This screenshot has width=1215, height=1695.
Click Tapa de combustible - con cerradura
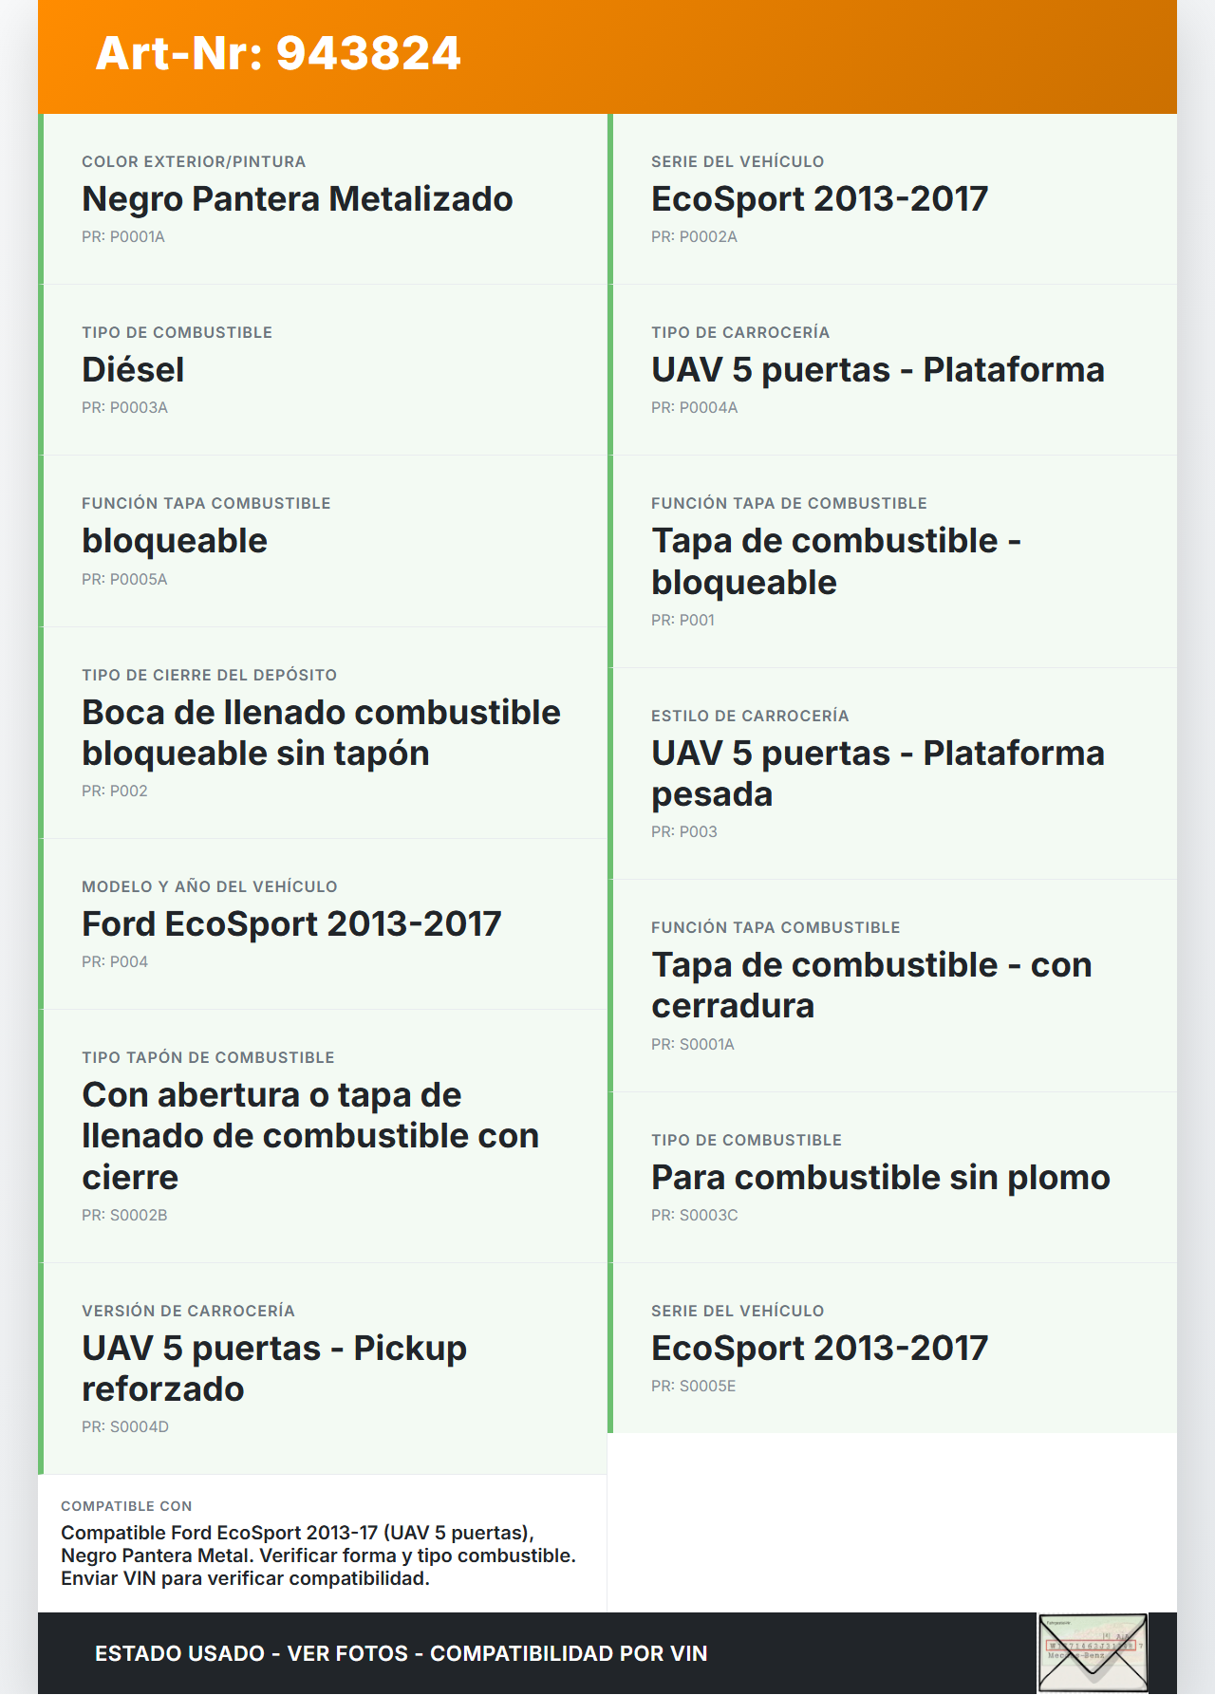coord(871,985)
